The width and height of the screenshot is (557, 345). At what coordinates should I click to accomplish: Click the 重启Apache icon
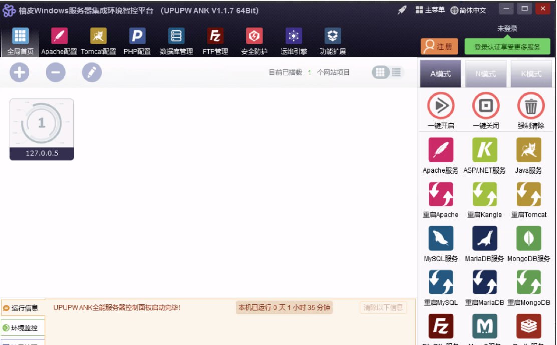(440, 195)
